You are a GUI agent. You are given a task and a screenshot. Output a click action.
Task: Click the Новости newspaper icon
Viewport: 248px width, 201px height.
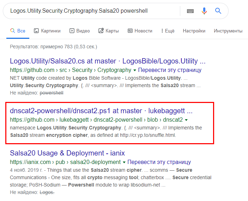tap(130, 31)
